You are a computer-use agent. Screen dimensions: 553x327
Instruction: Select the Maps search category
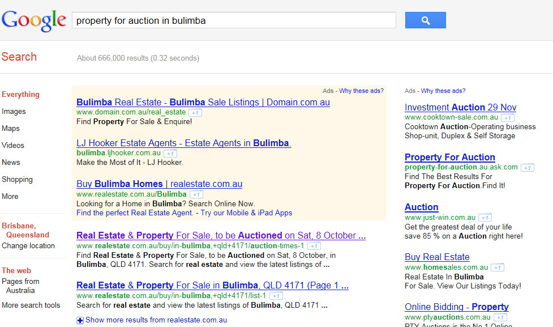pos(11,129)
